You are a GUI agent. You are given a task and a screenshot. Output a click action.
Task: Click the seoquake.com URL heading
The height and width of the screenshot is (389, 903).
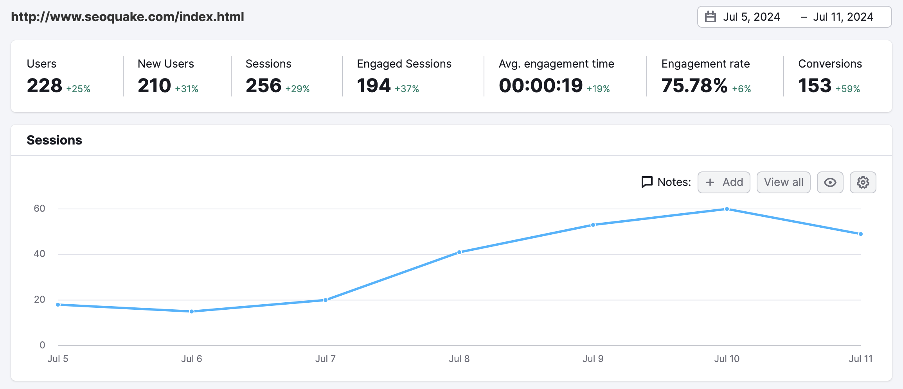click(128, 16)
